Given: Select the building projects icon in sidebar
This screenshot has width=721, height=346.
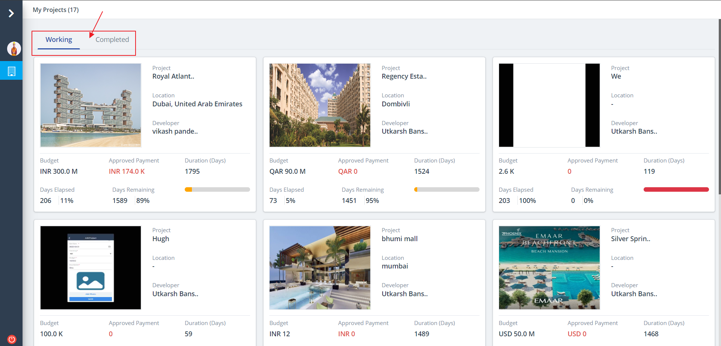Looking at the screenshot, I should pyautogui.click(x=12, y=71).
